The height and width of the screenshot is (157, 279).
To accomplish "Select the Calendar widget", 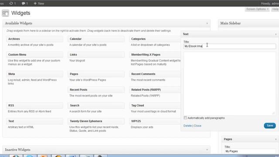I will click(96, 39).
